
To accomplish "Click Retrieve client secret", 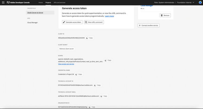I will pos(66,49).
